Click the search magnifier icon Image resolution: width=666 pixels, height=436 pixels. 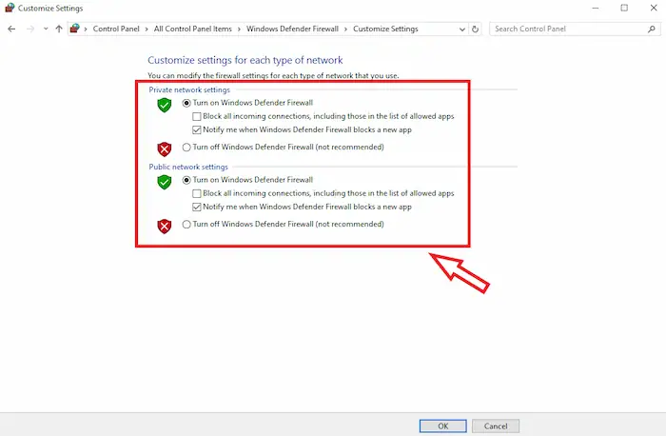pyautogui.click(x=652, y=29)
